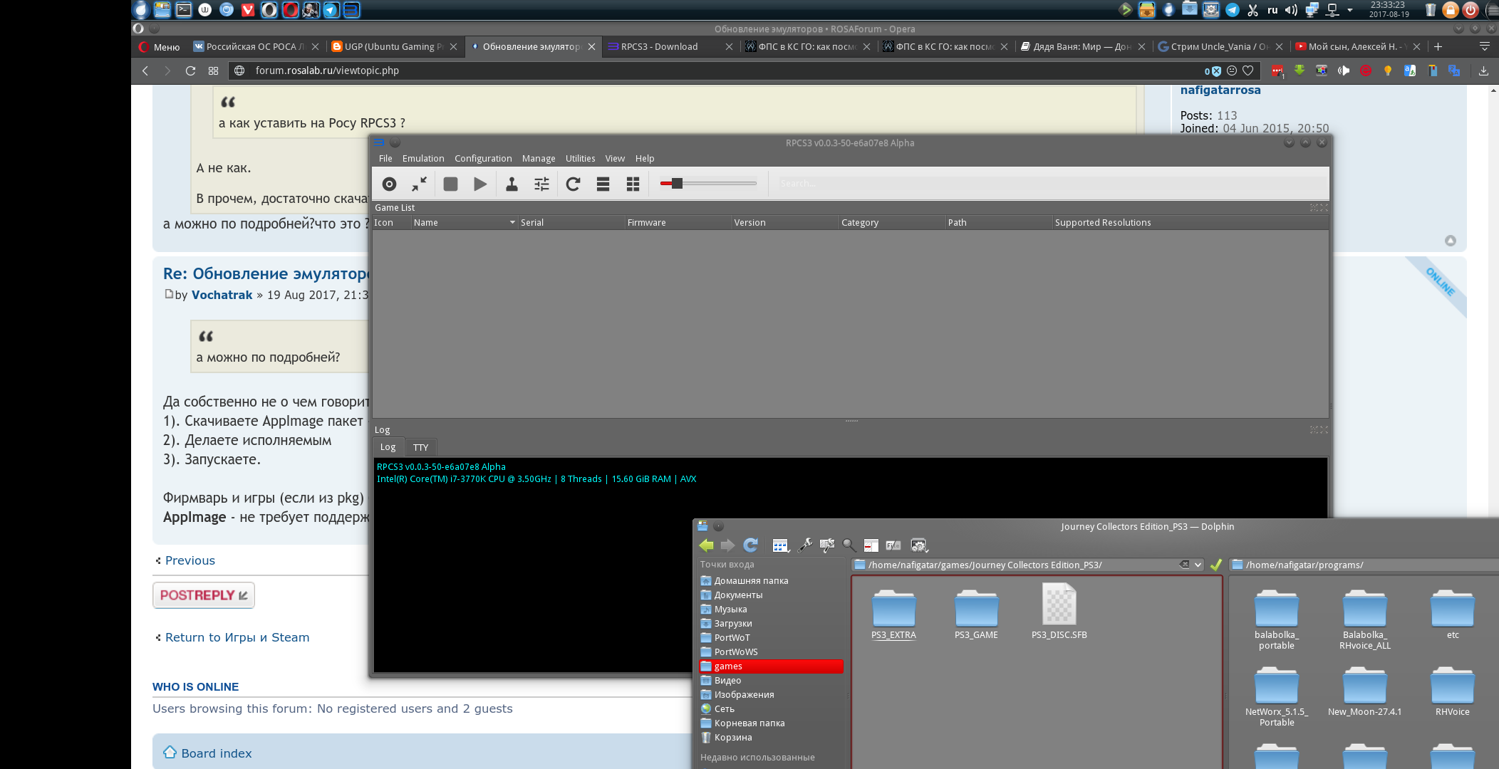Click Dolphin green back arrow
This screenshot has height=769, width=1499.
(706, 545)
